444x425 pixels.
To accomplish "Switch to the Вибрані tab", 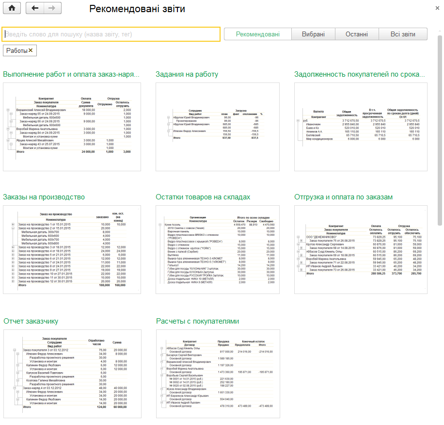I will click(x=313, y=34).
